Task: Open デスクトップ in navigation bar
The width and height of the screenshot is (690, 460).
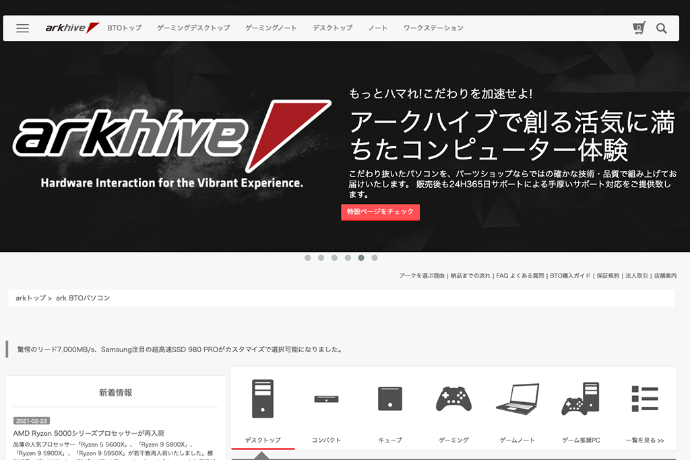Action: pos(333,28)
